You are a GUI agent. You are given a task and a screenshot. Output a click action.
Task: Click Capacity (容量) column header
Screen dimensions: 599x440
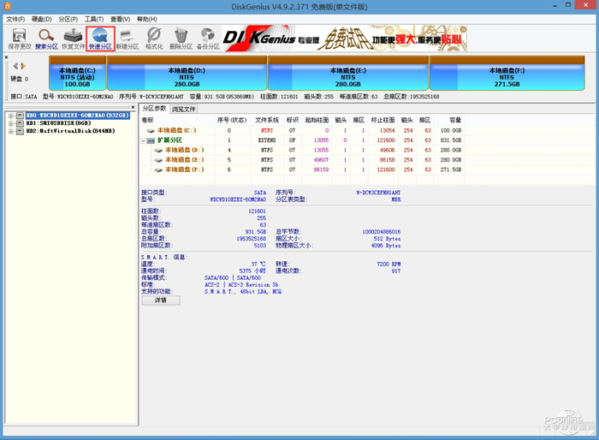coord(449,120)
